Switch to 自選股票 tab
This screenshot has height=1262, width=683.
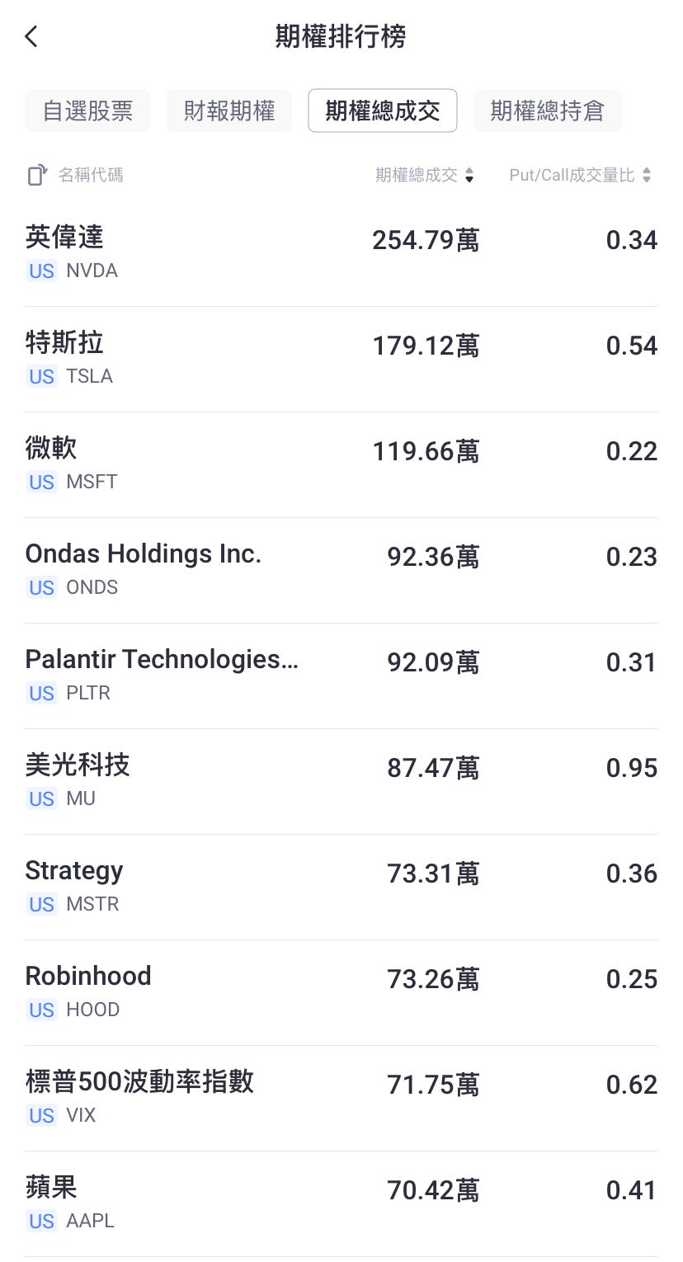87,111
